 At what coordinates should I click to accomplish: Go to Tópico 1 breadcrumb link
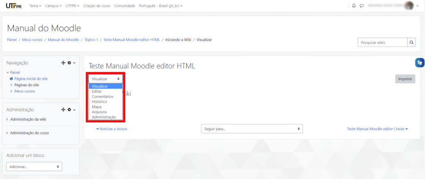[91, 40]
